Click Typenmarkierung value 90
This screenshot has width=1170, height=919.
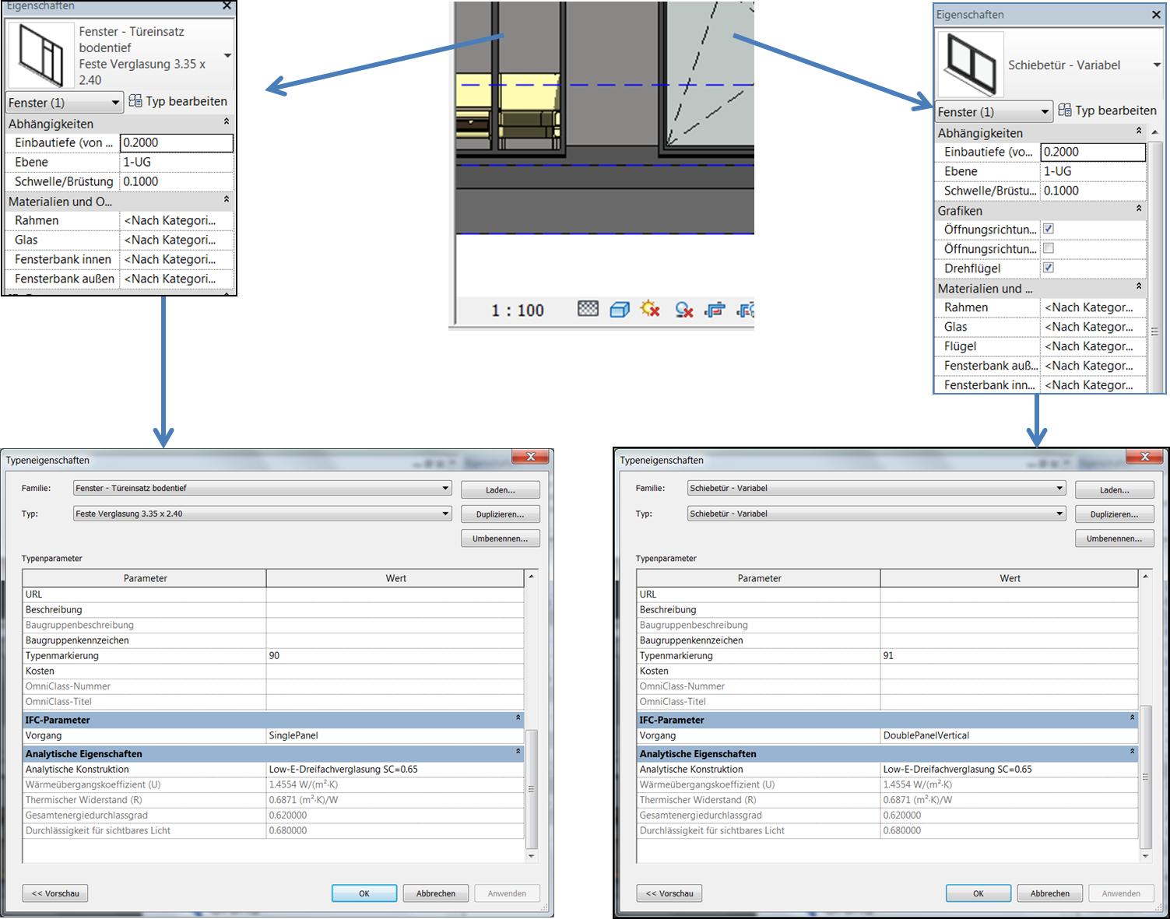tap(395, 655)
